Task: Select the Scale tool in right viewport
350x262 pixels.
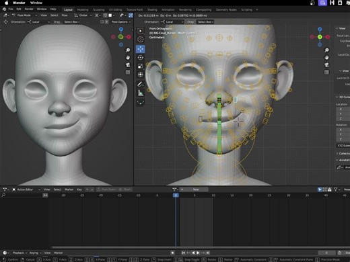Action: (141, 66)
